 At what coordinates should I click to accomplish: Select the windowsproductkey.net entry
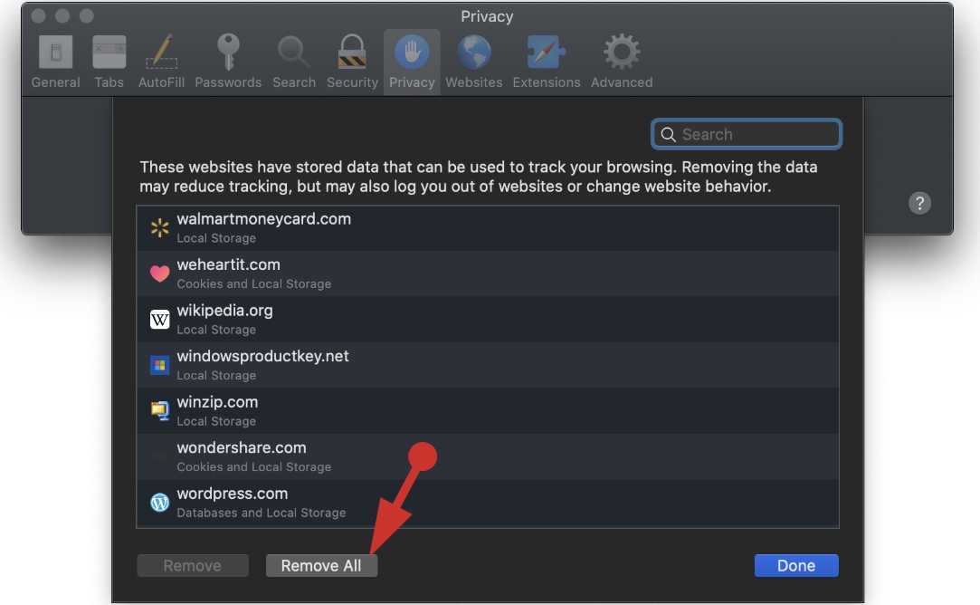488,365
